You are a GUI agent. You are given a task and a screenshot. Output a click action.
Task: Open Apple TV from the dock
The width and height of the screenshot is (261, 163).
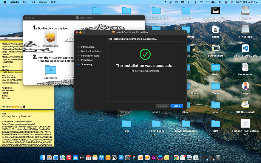point(82,158)
